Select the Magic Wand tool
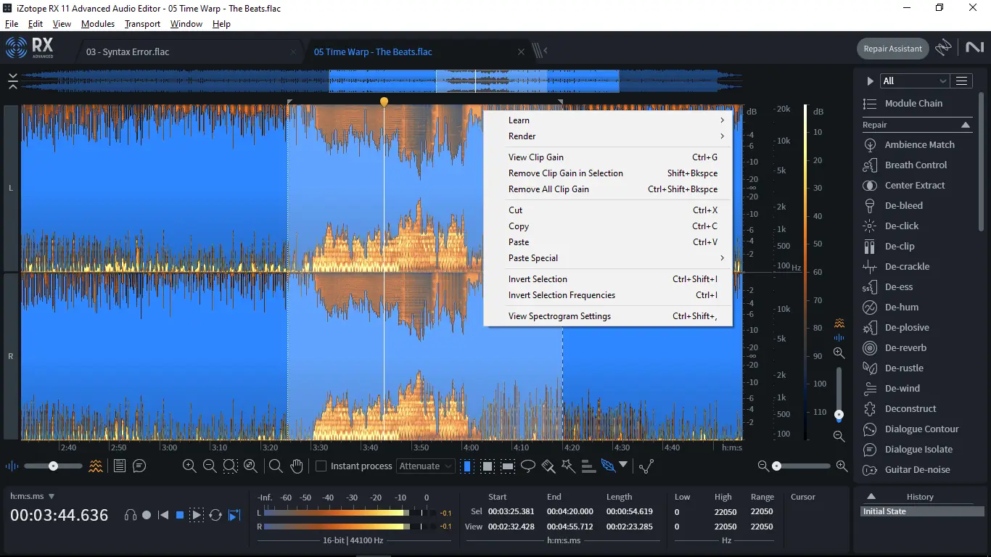This screenshot has height=557, width=991. tap(568, 466)
